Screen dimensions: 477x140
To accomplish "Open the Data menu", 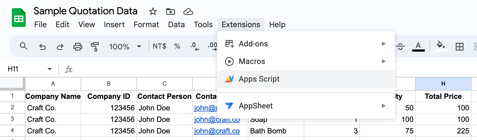I will 176,24.
